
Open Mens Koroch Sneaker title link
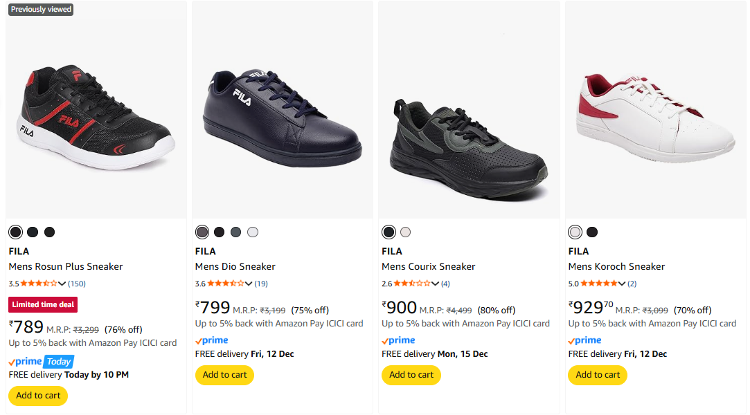[x=616, y=266]
